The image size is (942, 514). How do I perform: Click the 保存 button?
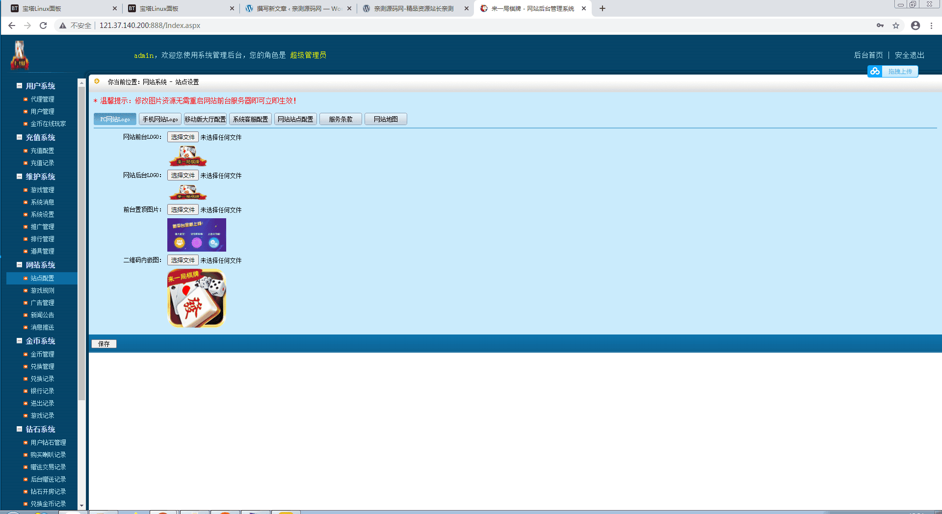[104, 344]
